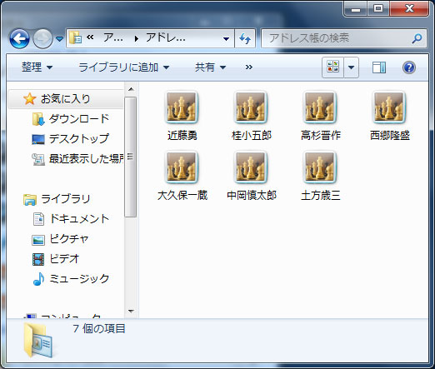Select the 近藤勇 contact icon
This screenshot has height=369, width=435.
[x=182, y=107]
